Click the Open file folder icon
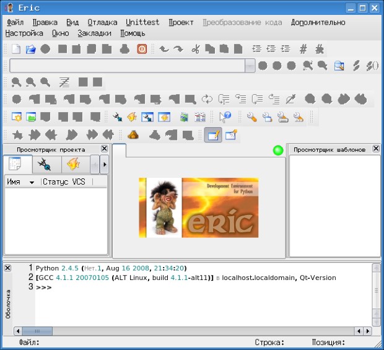The width and height of the screenshot is (384, 350). tap(30, 49)
